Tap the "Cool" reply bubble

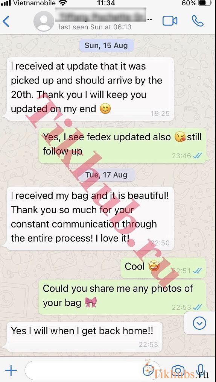(163, 267)
